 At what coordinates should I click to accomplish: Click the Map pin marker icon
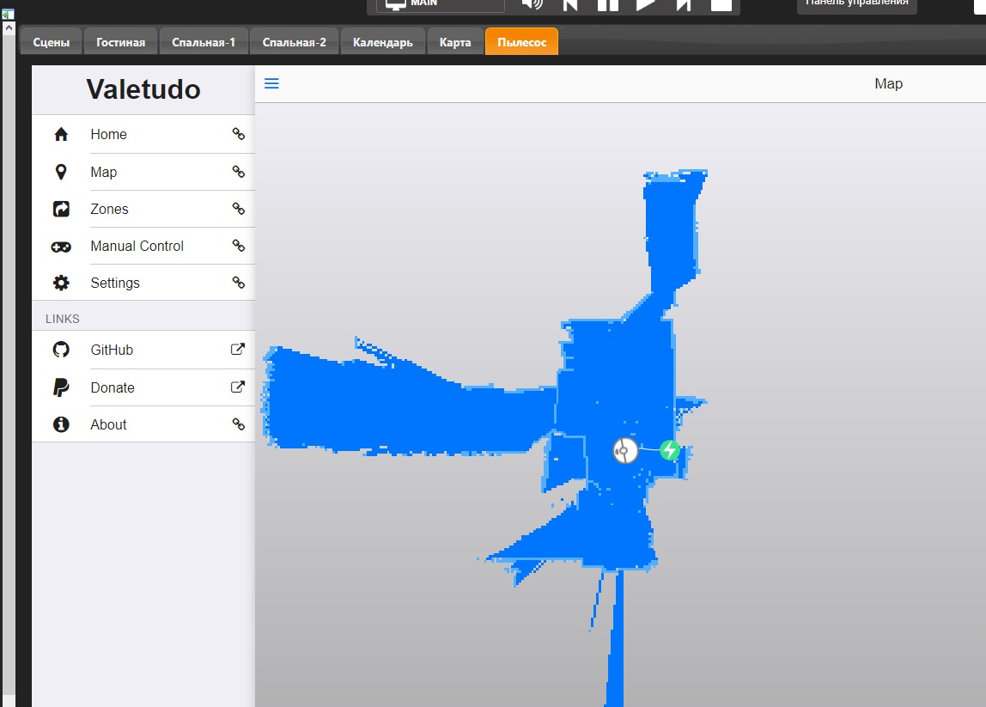[x=61, y=172]
